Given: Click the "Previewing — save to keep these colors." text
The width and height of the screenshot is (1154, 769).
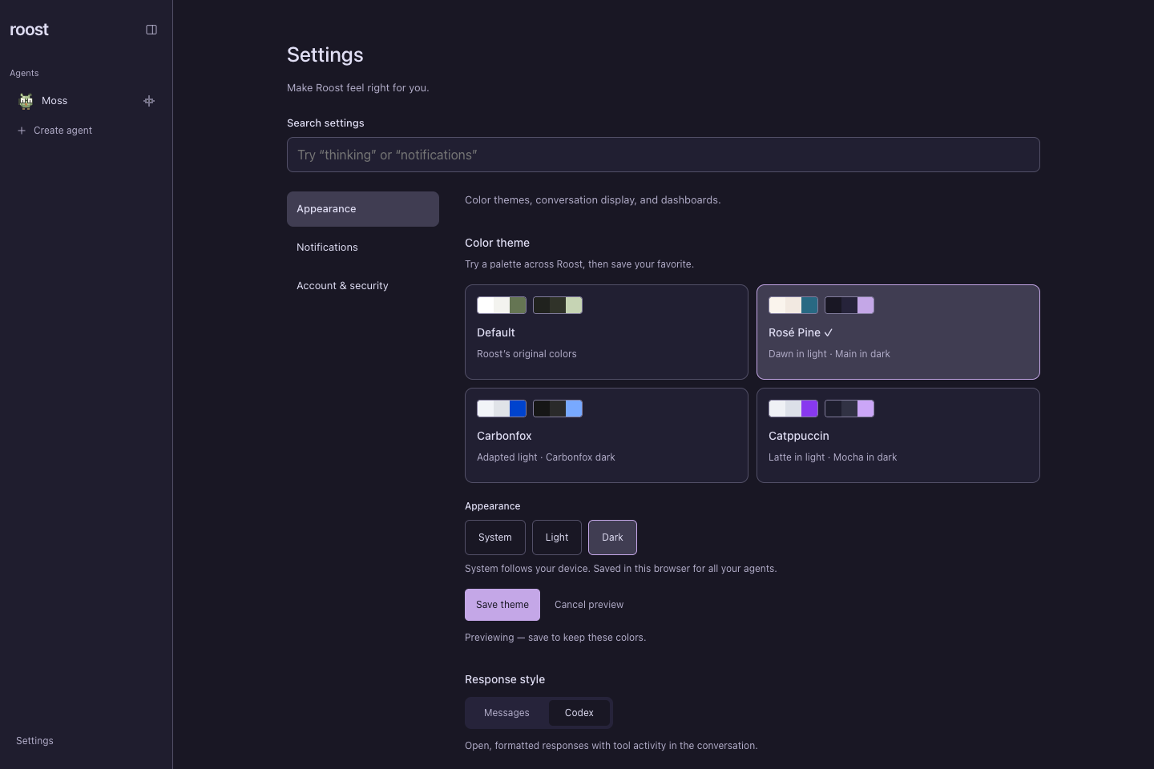Looking at the screenshot, I should click(x=555, y=638).
